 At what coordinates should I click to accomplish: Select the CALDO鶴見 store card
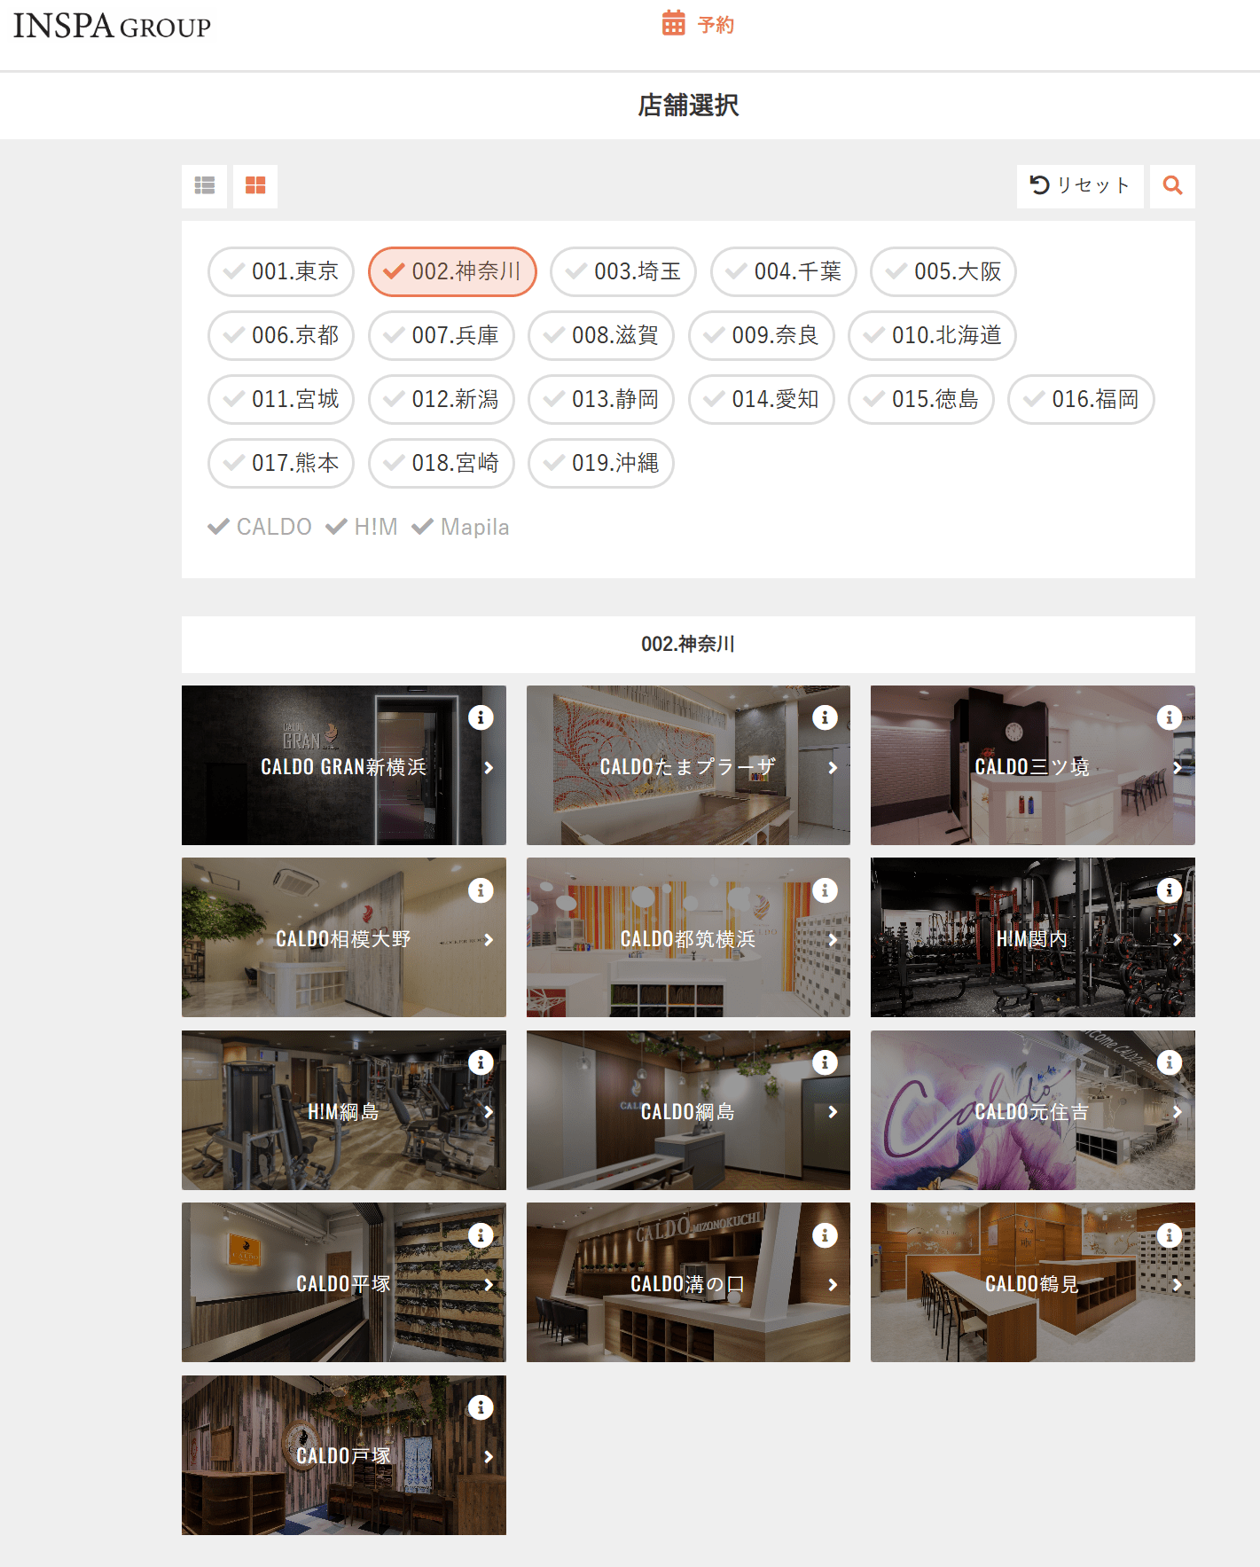1033,1282
